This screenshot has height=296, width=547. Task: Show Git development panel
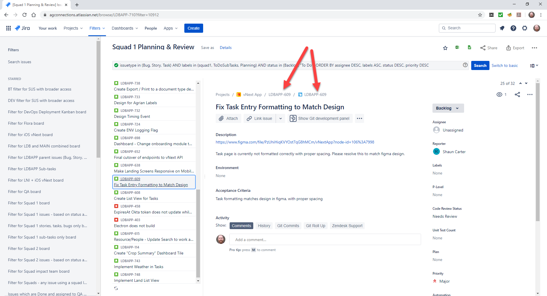point(320,118)
